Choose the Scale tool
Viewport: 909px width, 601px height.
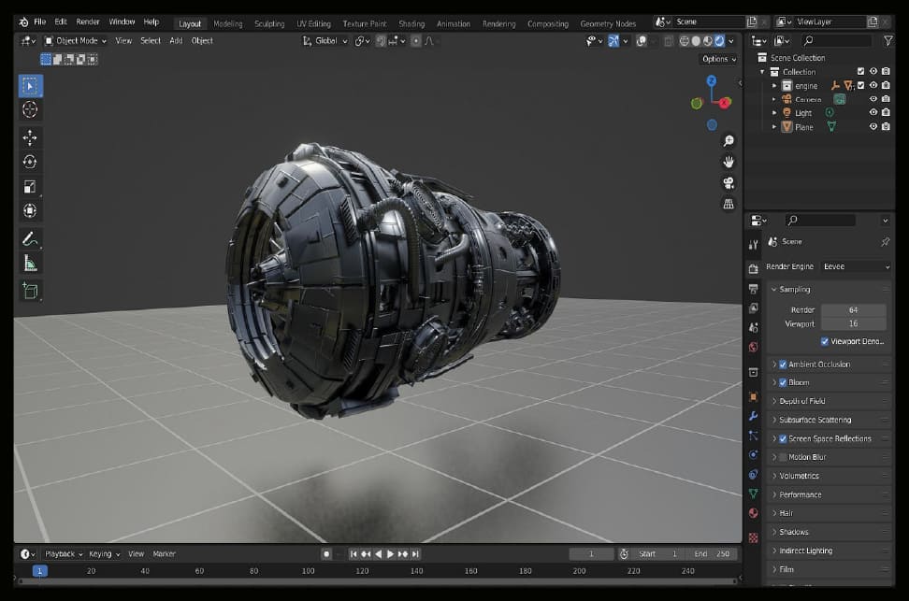coord(30,186)
